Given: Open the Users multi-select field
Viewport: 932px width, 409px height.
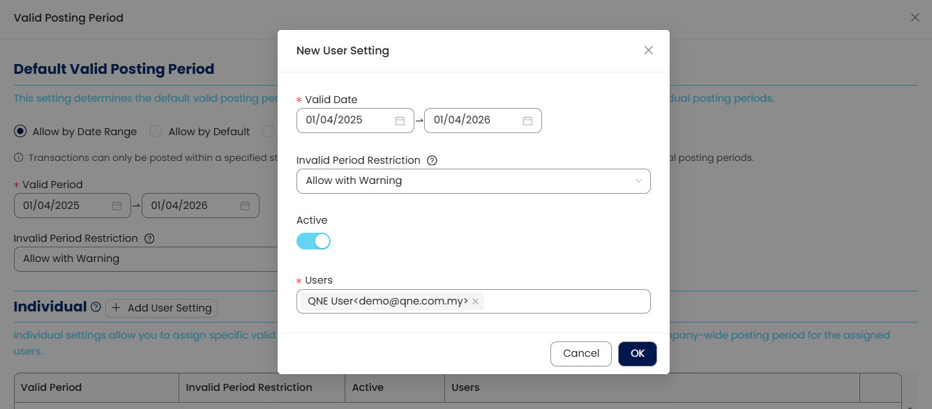Looking at the screenshot, I should [x=565, y=302].
